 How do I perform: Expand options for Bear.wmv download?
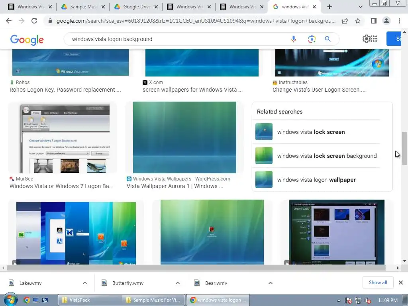point(271,283)
